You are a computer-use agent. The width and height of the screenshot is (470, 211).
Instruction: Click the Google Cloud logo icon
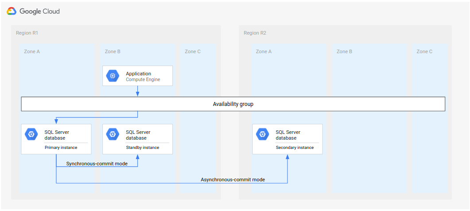coord(12,11)
